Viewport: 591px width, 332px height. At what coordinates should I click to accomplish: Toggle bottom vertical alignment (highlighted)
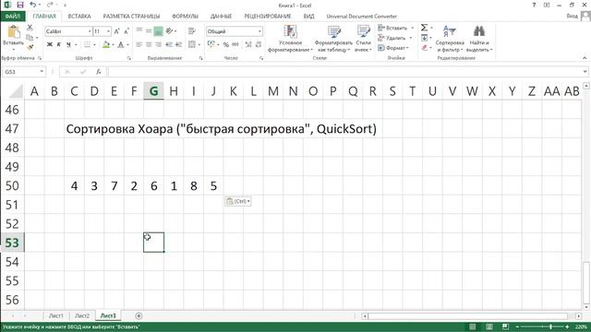[158, 31]
